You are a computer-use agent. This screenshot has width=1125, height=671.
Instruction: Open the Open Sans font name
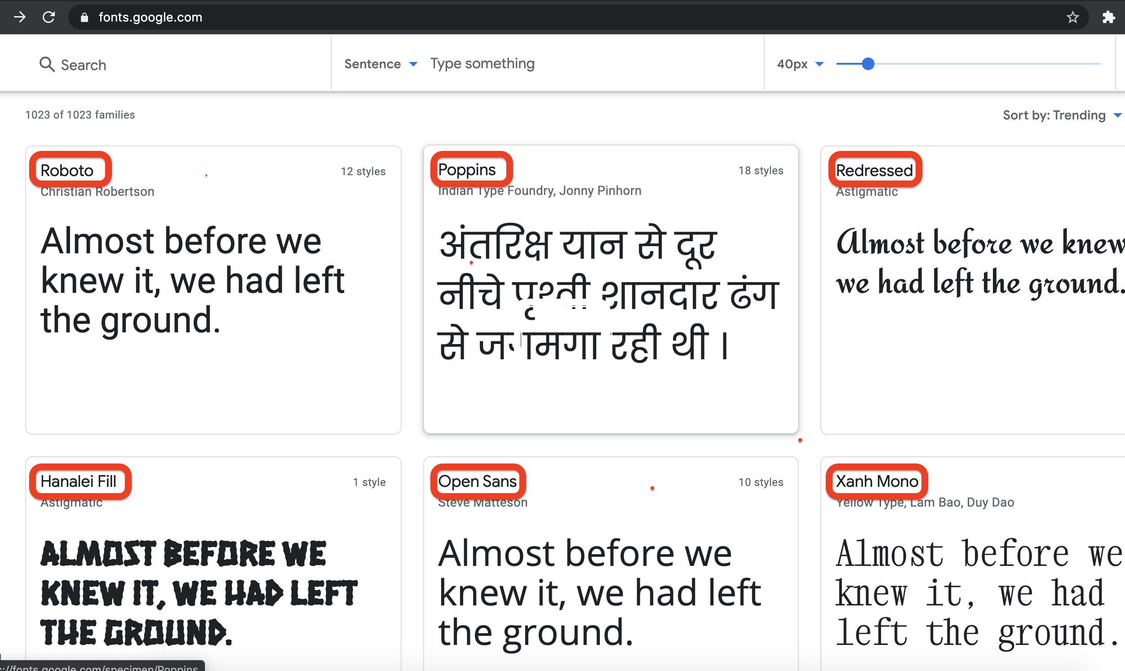click(477, 481)
